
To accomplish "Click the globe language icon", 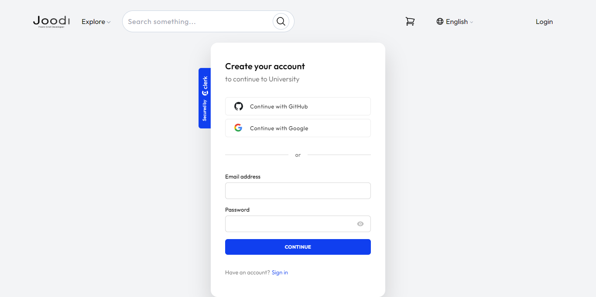I will point(440,21).
